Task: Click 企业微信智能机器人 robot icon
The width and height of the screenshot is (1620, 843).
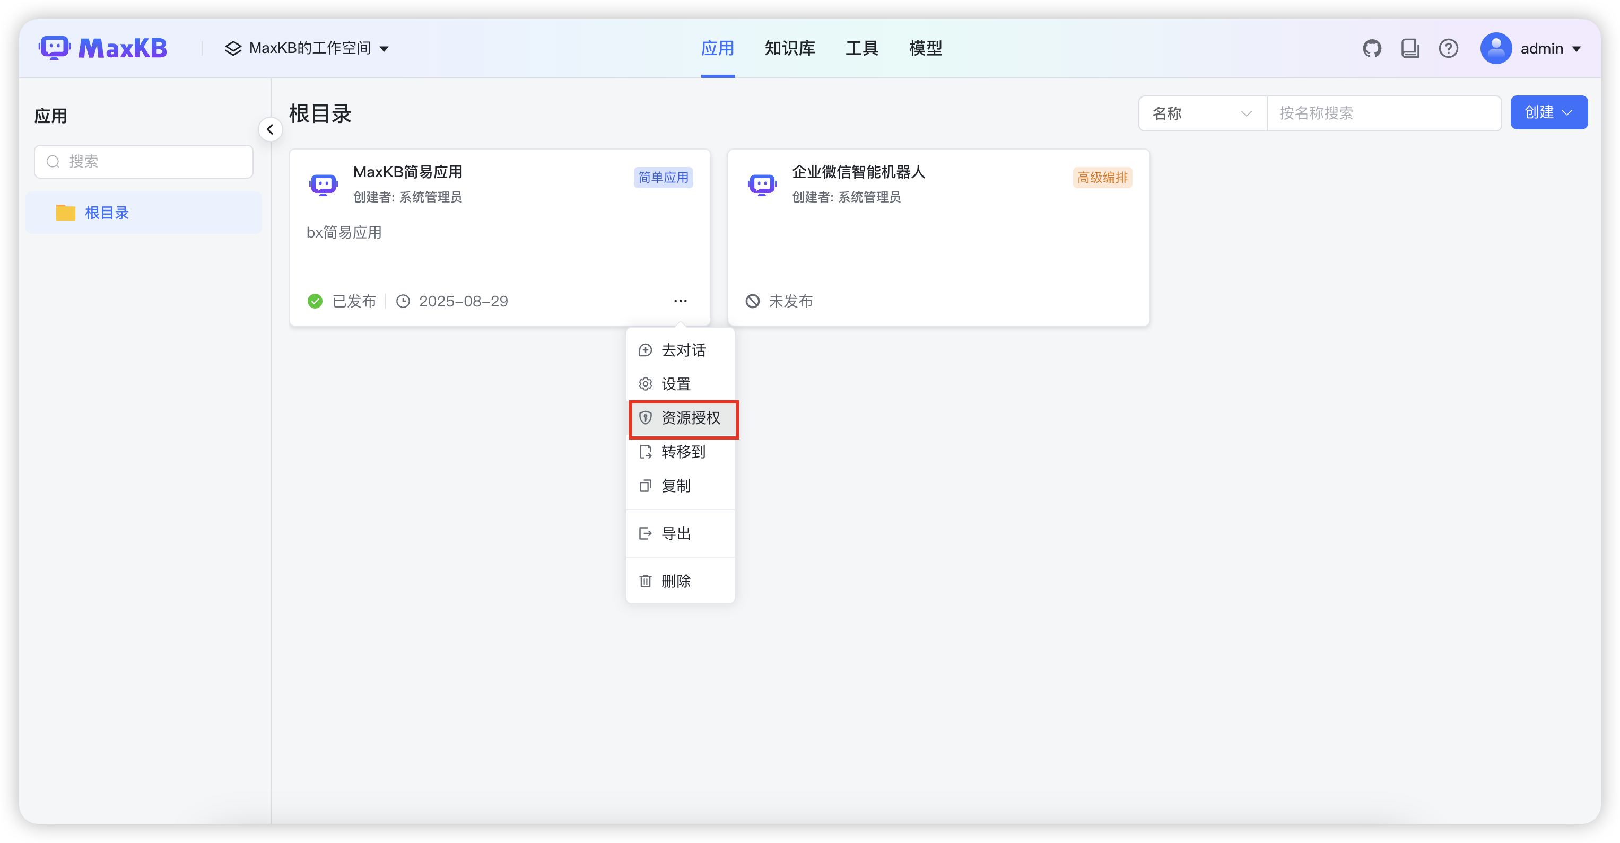Action: click(x=762, y=184)
